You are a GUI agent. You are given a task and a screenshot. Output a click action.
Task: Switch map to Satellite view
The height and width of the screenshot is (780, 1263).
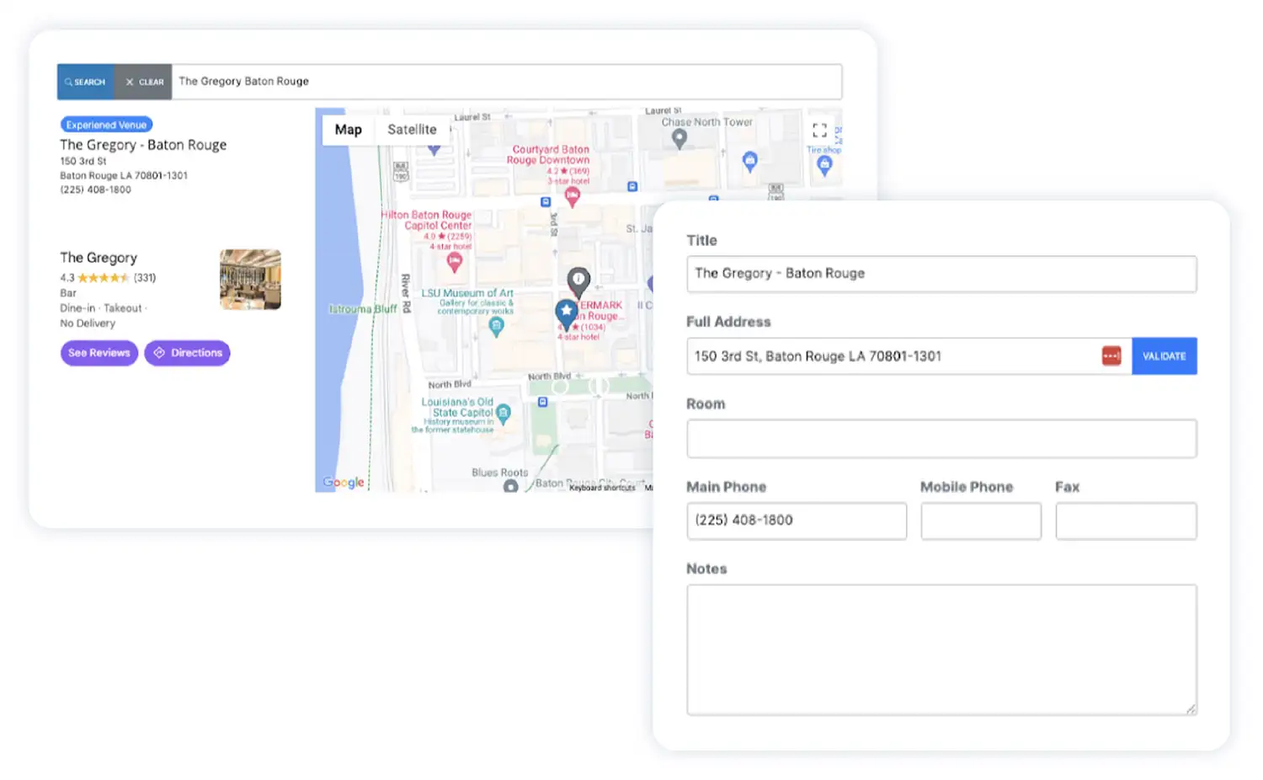[412, 130]
